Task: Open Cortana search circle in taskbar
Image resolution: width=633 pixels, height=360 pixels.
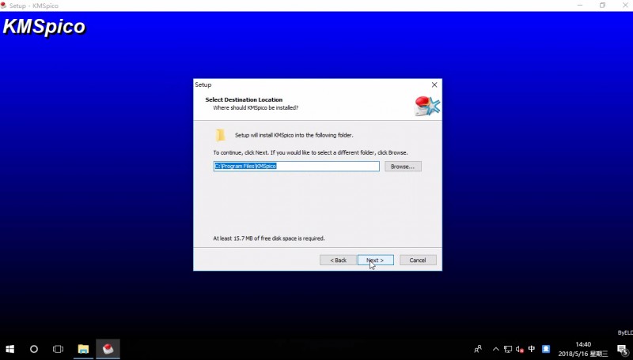Action: click(34, 349)
